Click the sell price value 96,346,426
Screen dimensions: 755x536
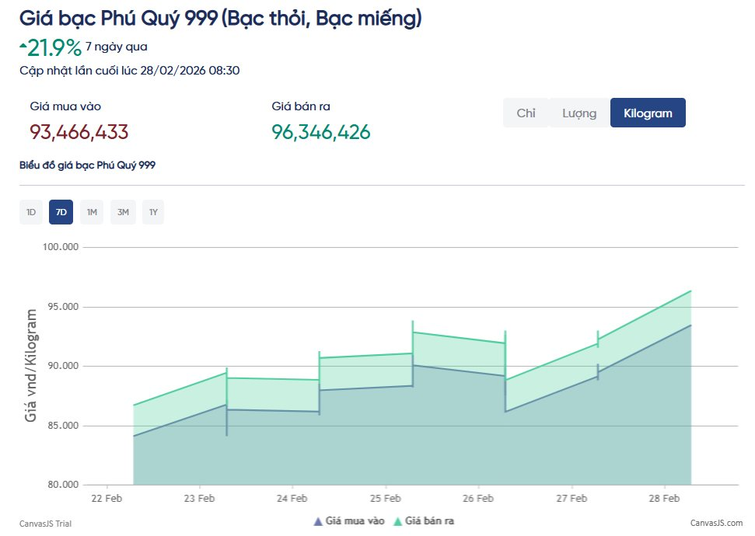pyautogui.click(x=321, y=132)
